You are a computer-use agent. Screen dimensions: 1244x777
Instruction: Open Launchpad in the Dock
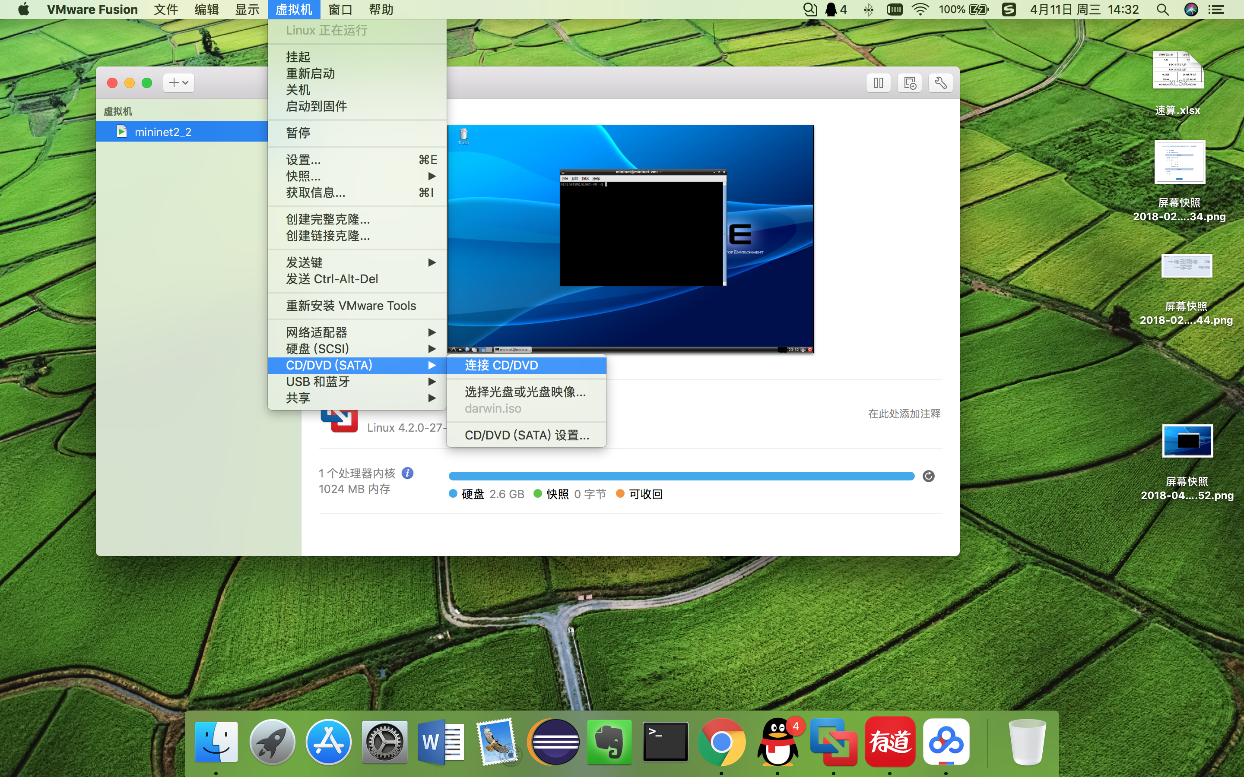[273, 742]
